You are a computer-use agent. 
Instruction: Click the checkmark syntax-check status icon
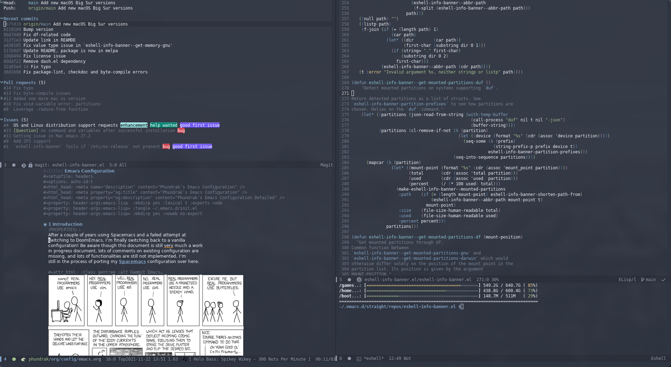(663, 280)
